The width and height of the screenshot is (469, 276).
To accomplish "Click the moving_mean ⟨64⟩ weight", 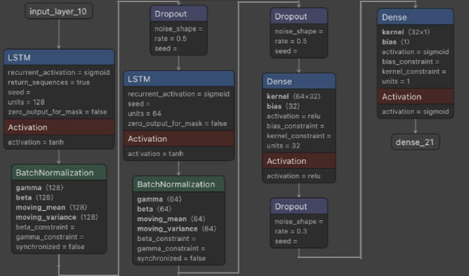I will coord(171,219).
